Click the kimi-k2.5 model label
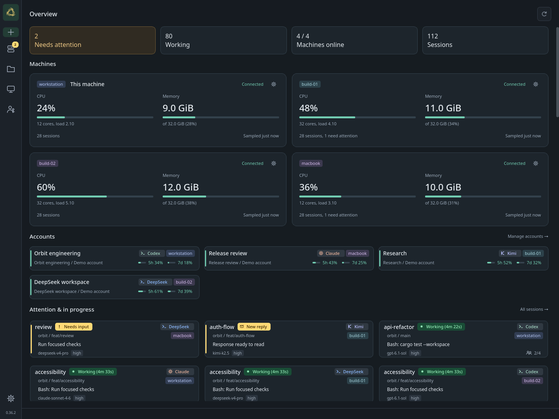Viewport: 559px width, 419px height. tap(221, 353)
